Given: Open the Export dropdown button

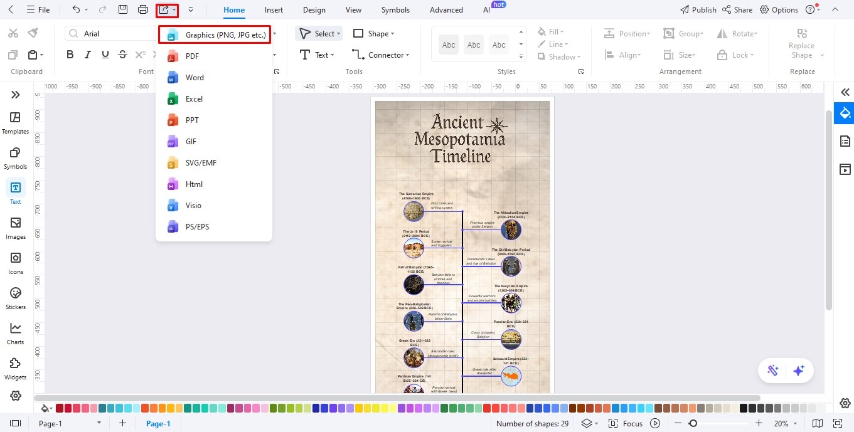Looking at the screenshot, I should point(167,9).
